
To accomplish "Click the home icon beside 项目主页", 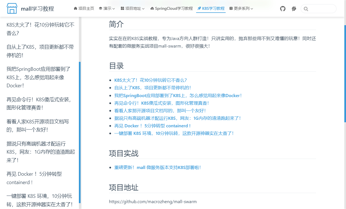I will pos(76,8).
